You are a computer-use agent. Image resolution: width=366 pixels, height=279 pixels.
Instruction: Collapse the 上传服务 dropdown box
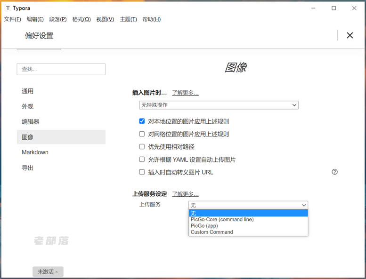tap(248, 205)
